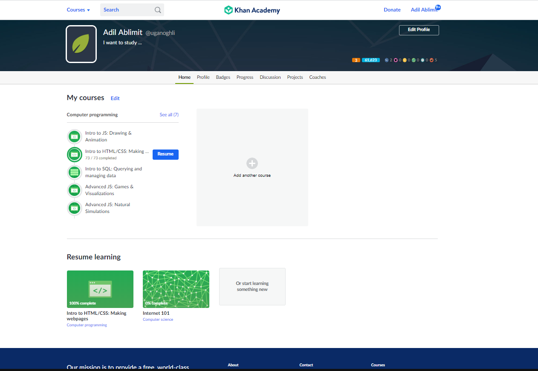The width and height of the screenshot is (538, 371).
Task: Open Intro to JS: Drawing & Animation course icon
Action: [x=75, y=137]
